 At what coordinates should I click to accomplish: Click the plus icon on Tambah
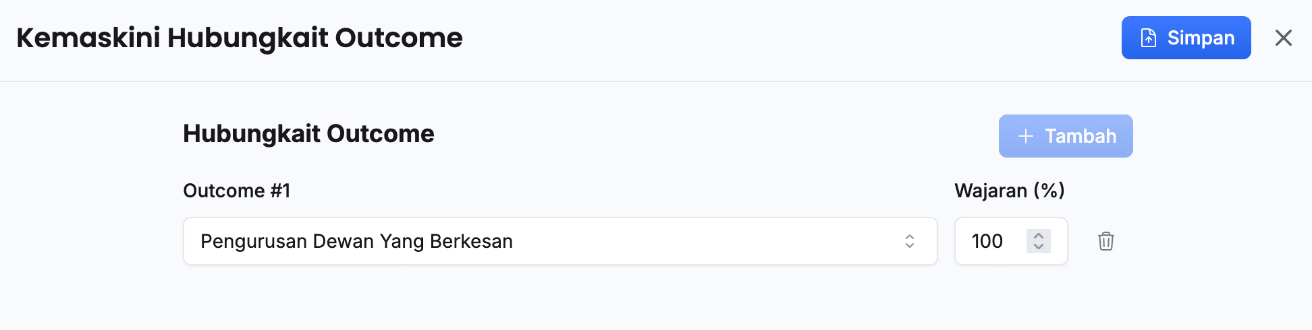click(1026, 136)
